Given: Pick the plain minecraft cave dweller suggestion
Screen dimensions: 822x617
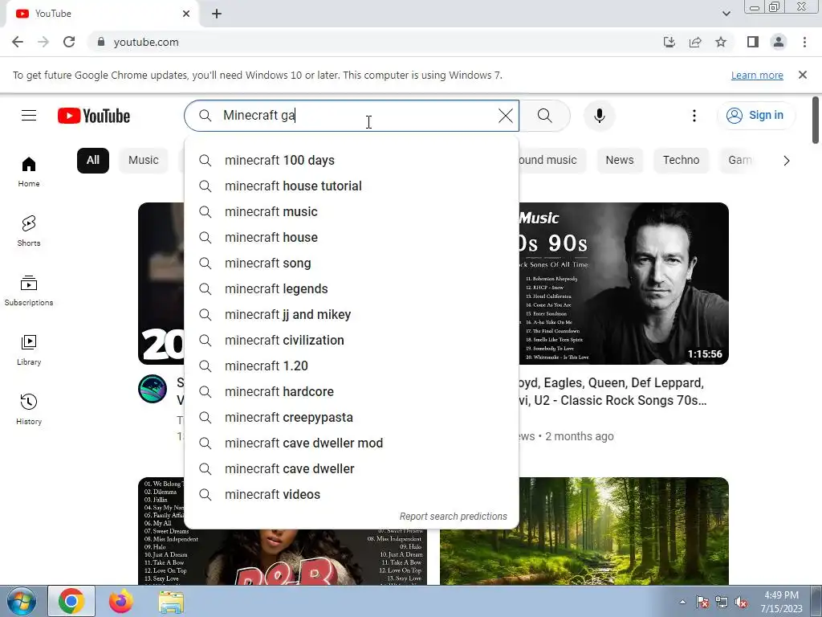Looking at the screenshot, I should (352, 468).
